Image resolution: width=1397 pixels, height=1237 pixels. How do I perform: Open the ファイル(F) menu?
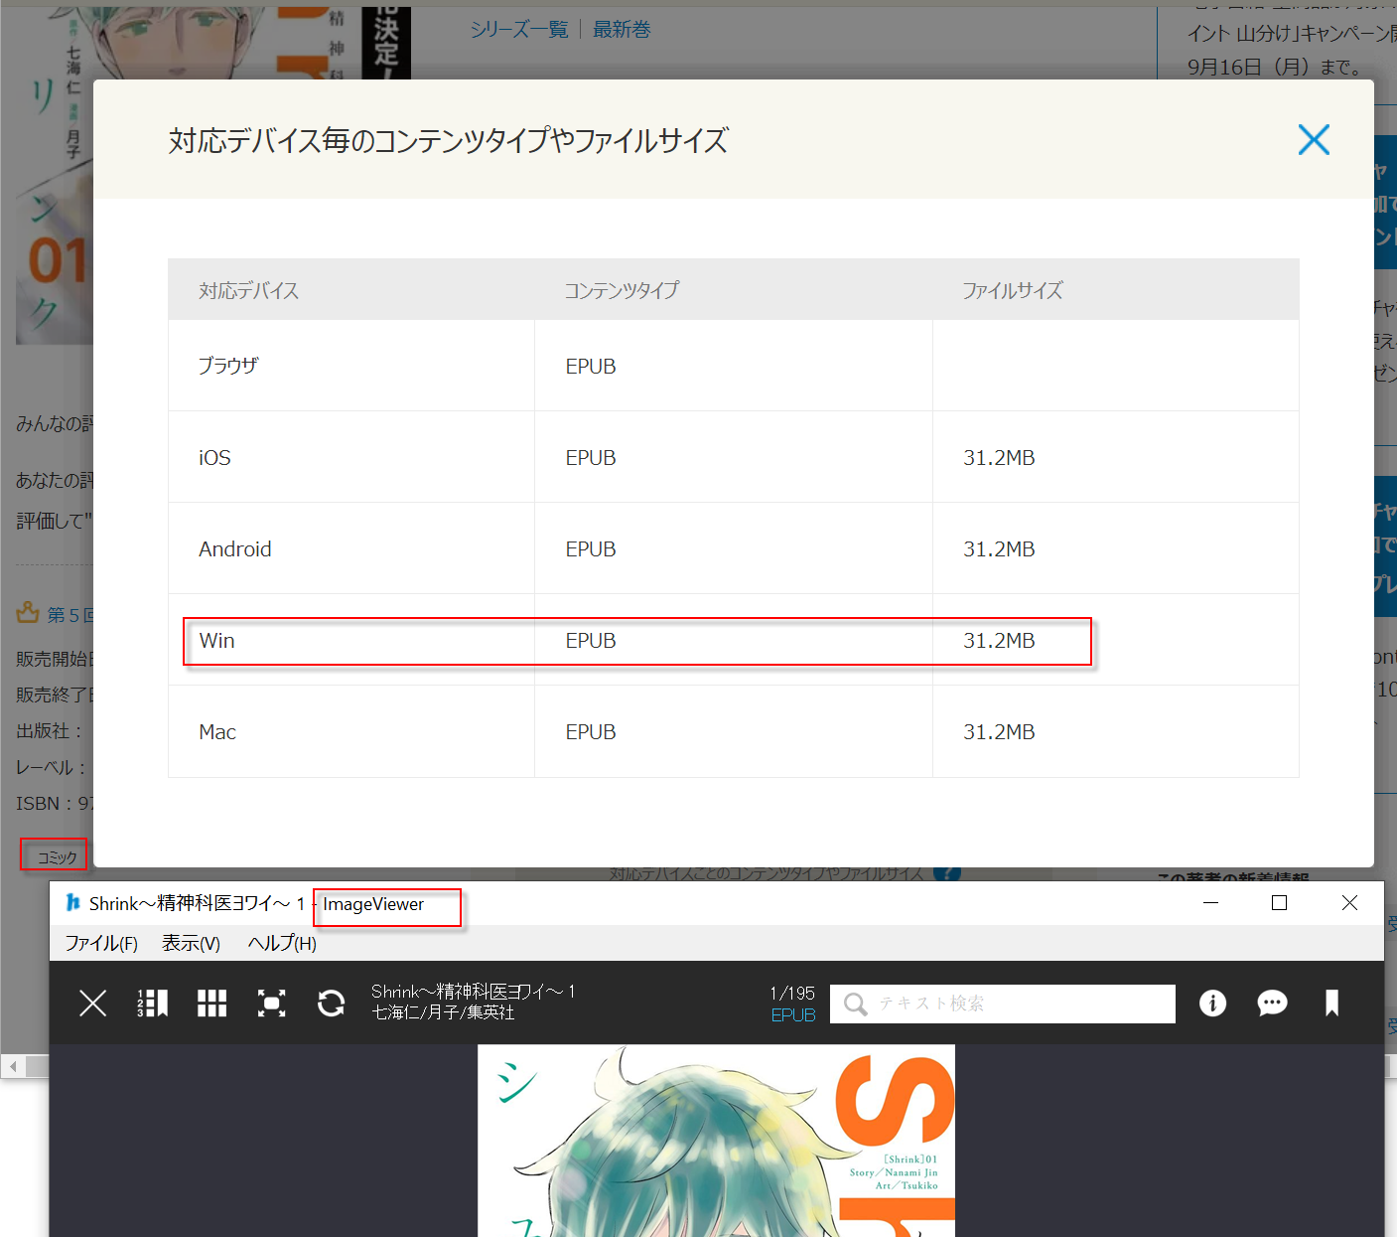coord(101,943)
